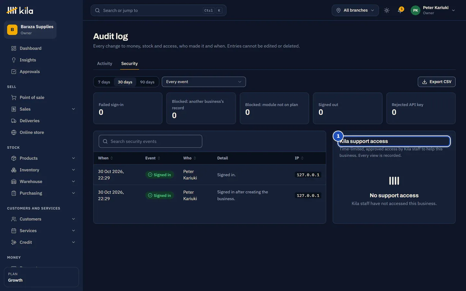Focus the Search or jump to field

[159, 10]
